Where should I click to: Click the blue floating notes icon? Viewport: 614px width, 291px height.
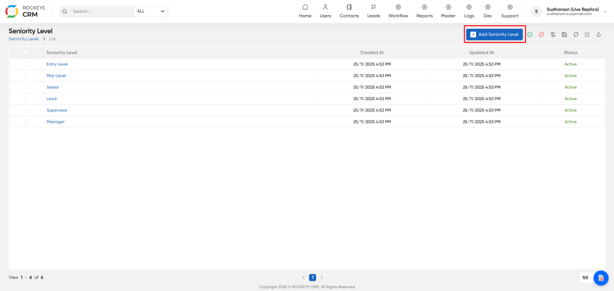pyautogui.click(x=601, y=278)
